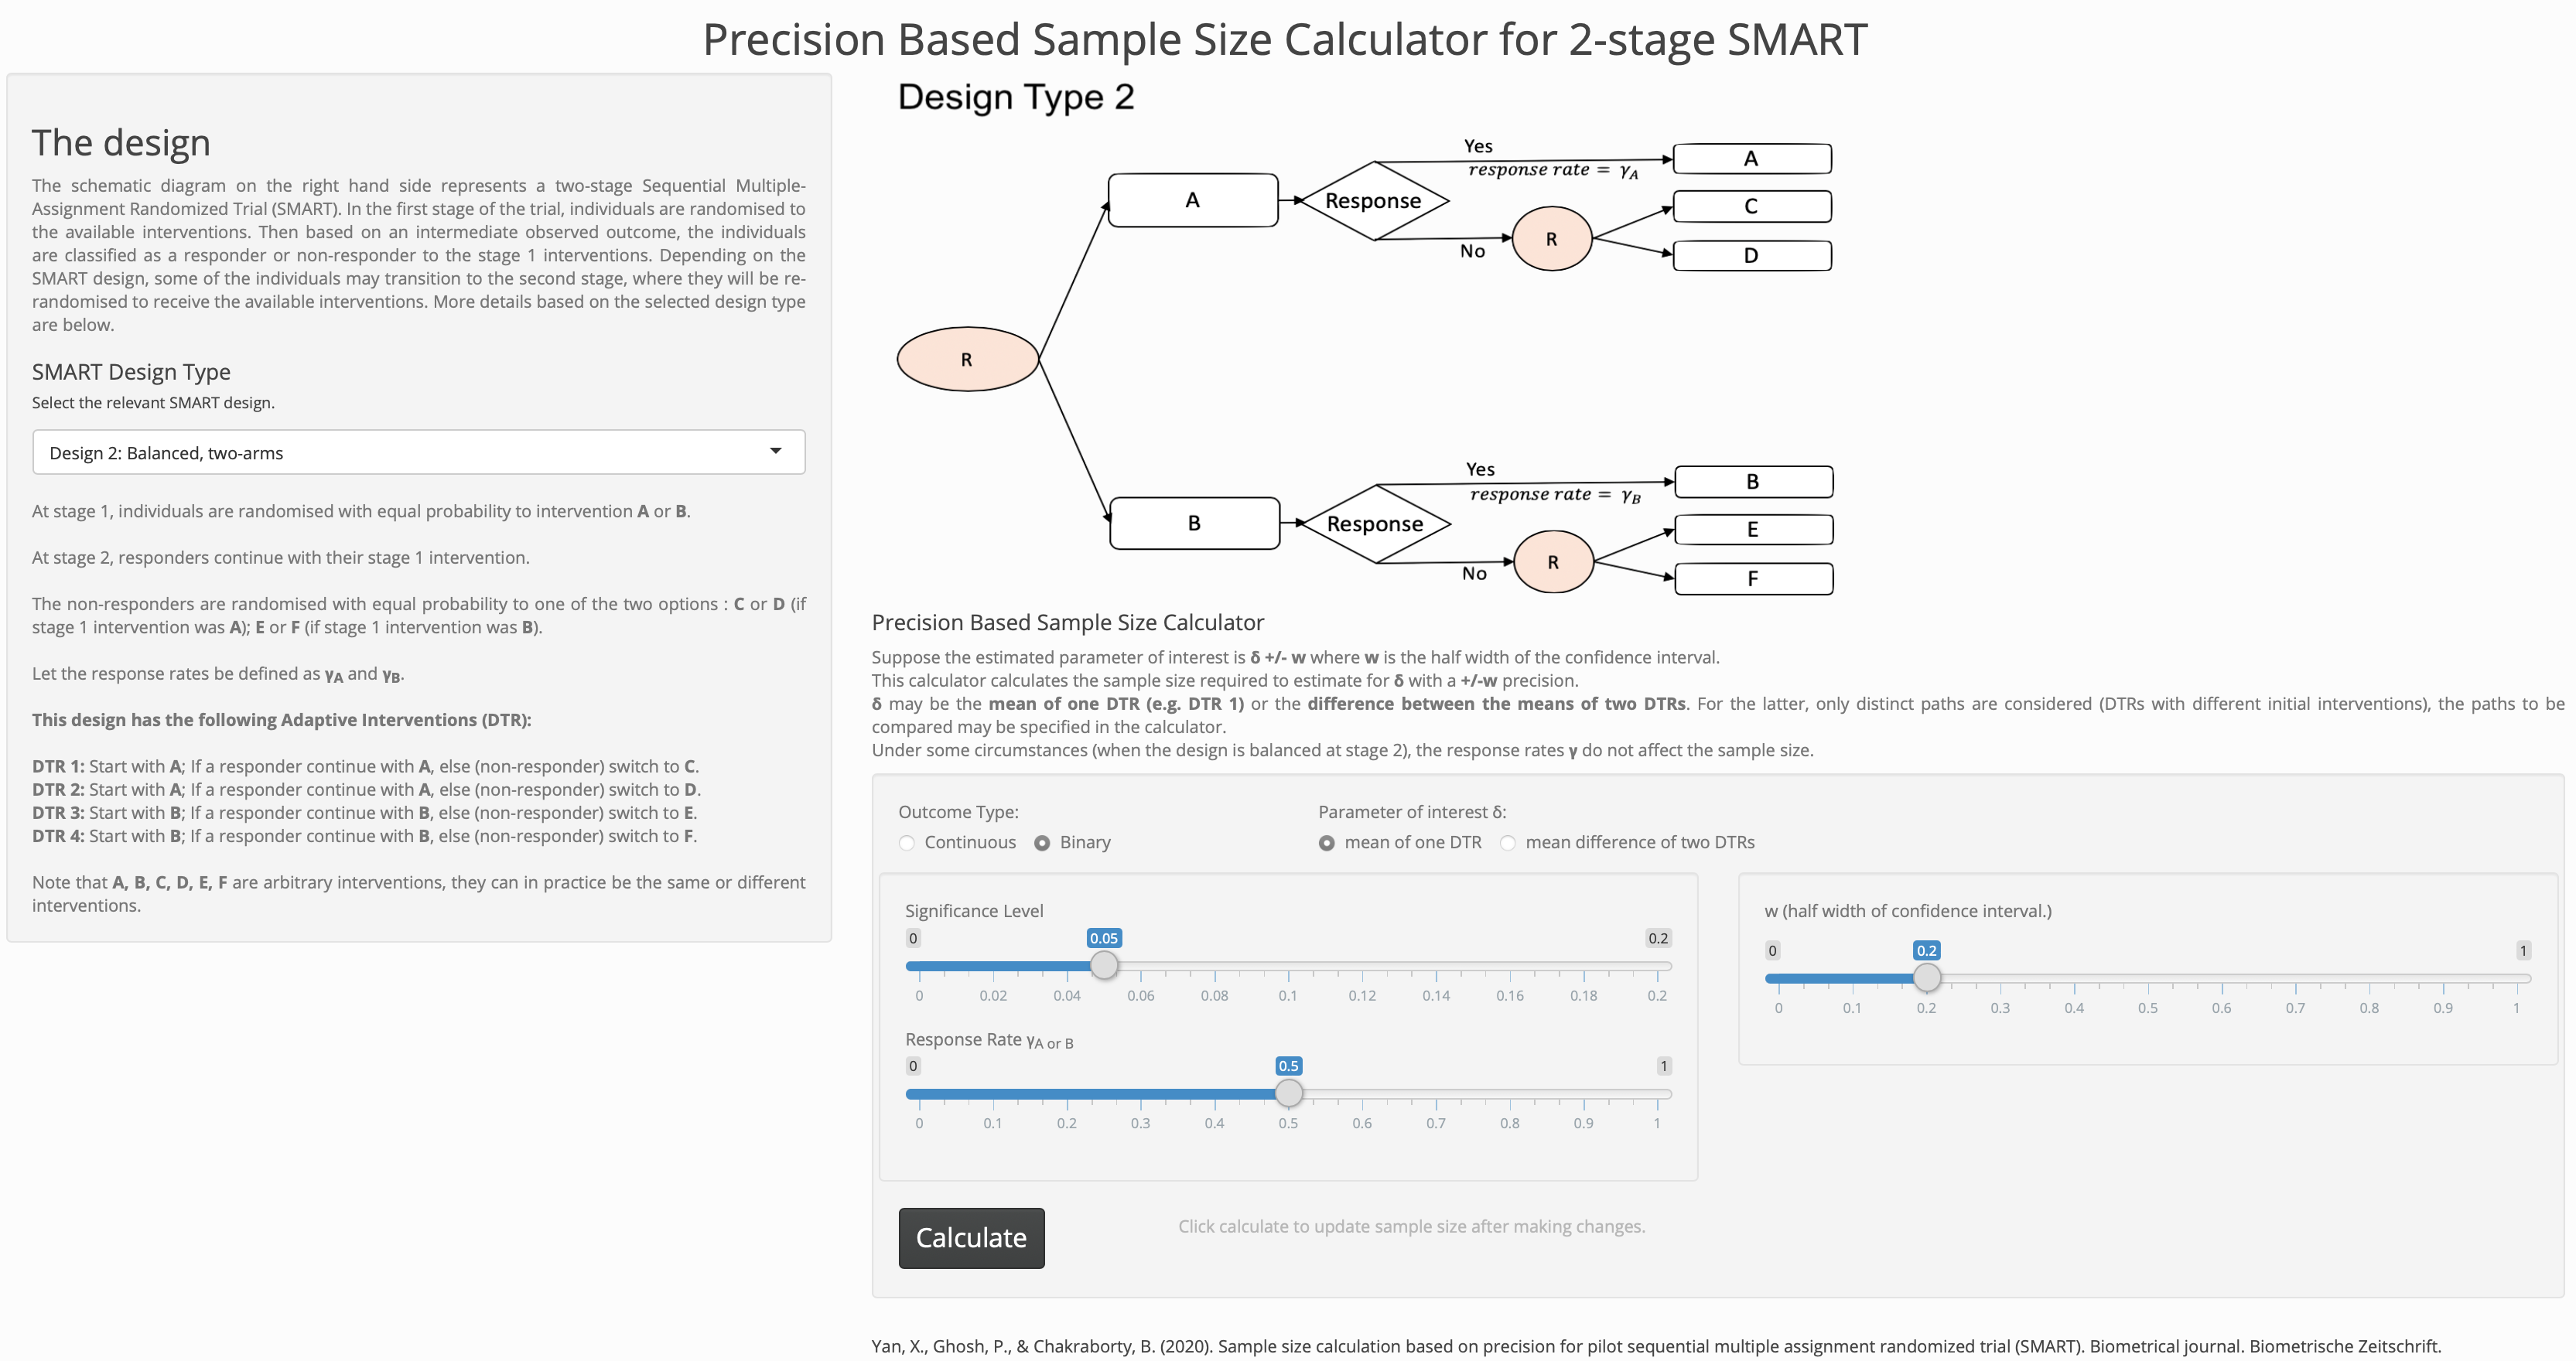Image resolution: width=2576 pixels, height=1361 pixels.
Task: Click the Calculate button
Action: point(970,1237)
